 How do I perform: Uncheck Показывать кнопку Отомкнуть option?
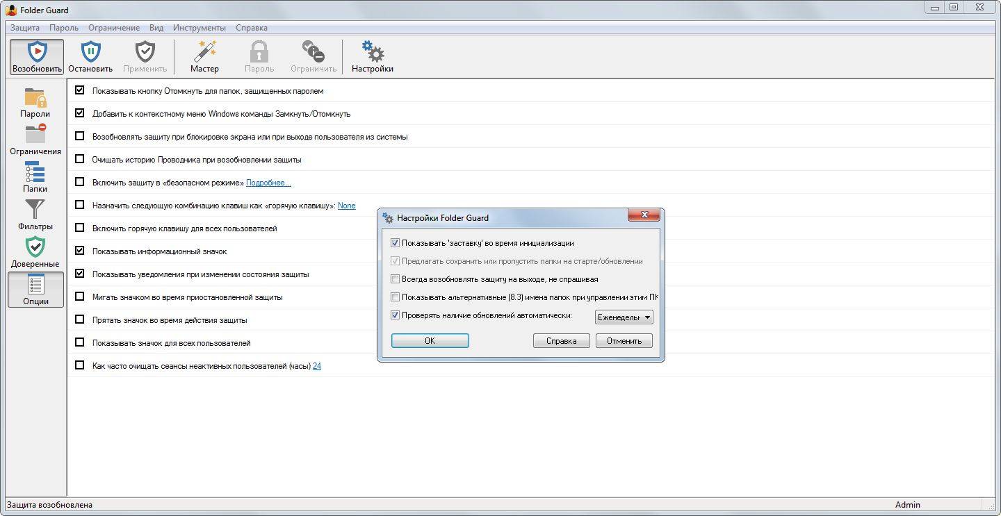point(79,90)
